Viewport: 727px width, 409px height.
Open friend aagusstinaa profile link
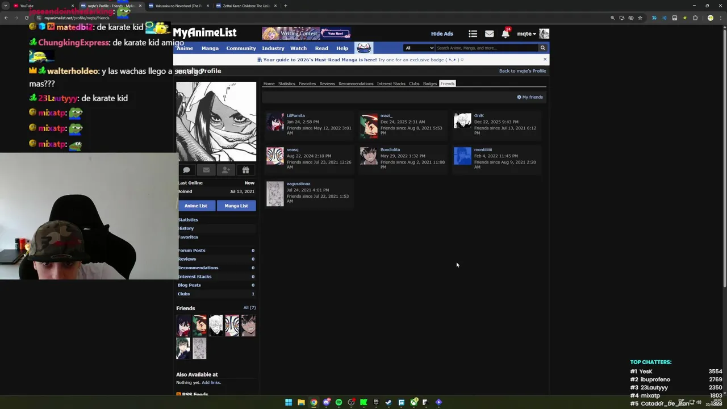[x=299, y=183]
